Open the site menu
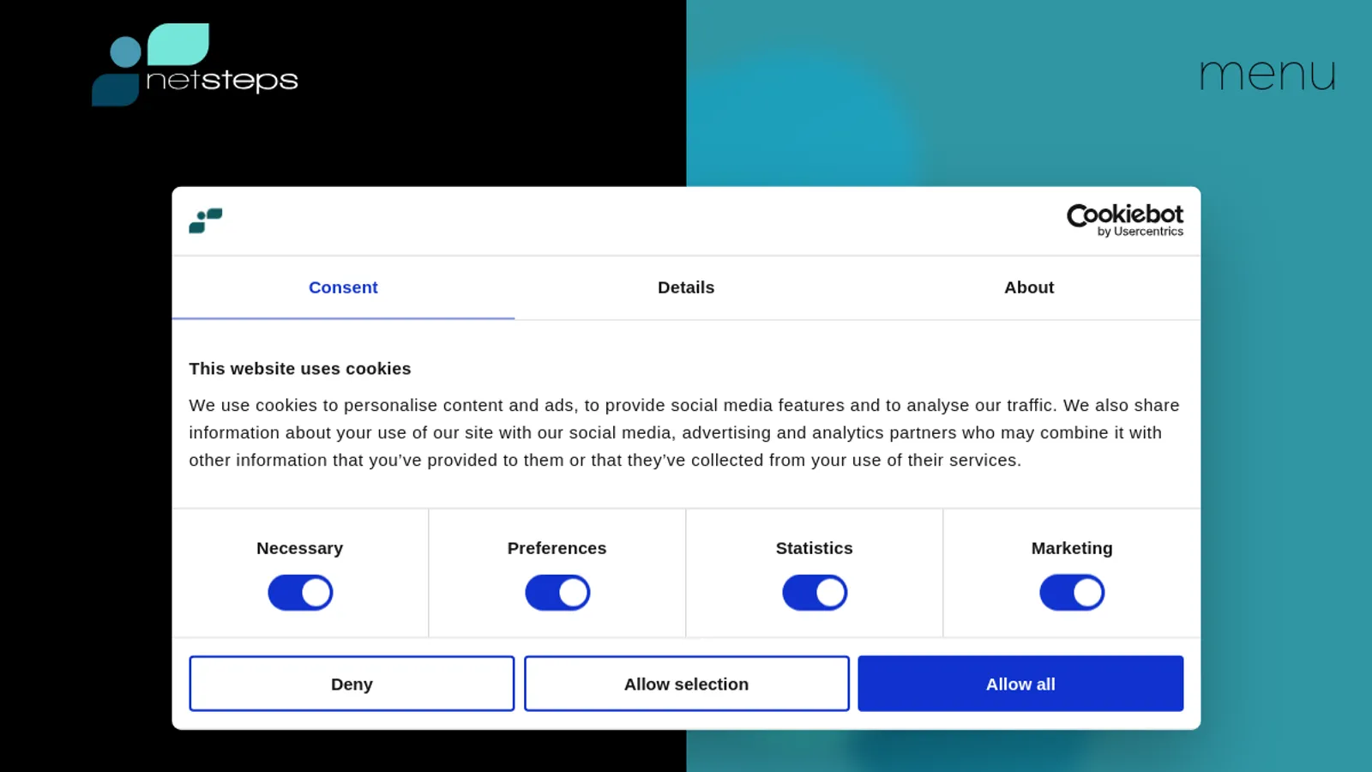Viewport: 1372px width, 772px height. pos(1267,75)
